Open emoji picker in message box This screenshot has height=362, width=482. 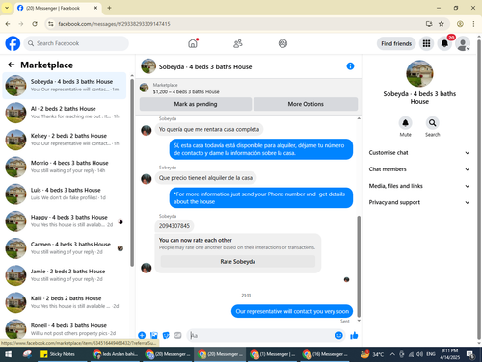point(338,335)
